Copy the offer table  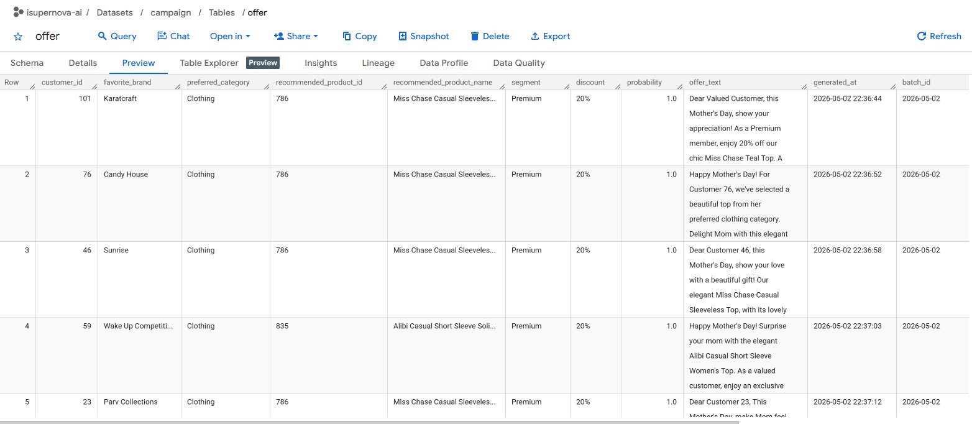tap(360, 36)
